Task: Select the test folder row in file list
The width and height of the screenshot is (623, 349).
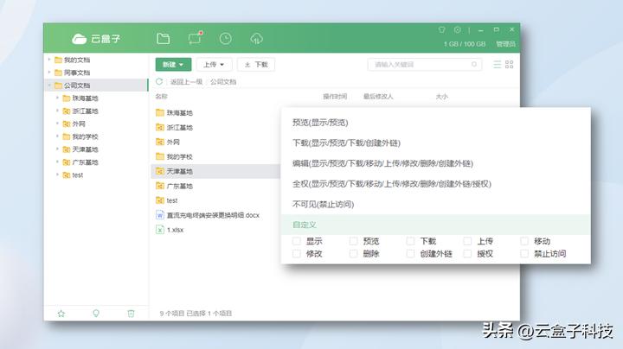Action: pyautogui.click(x=215, y=200)
